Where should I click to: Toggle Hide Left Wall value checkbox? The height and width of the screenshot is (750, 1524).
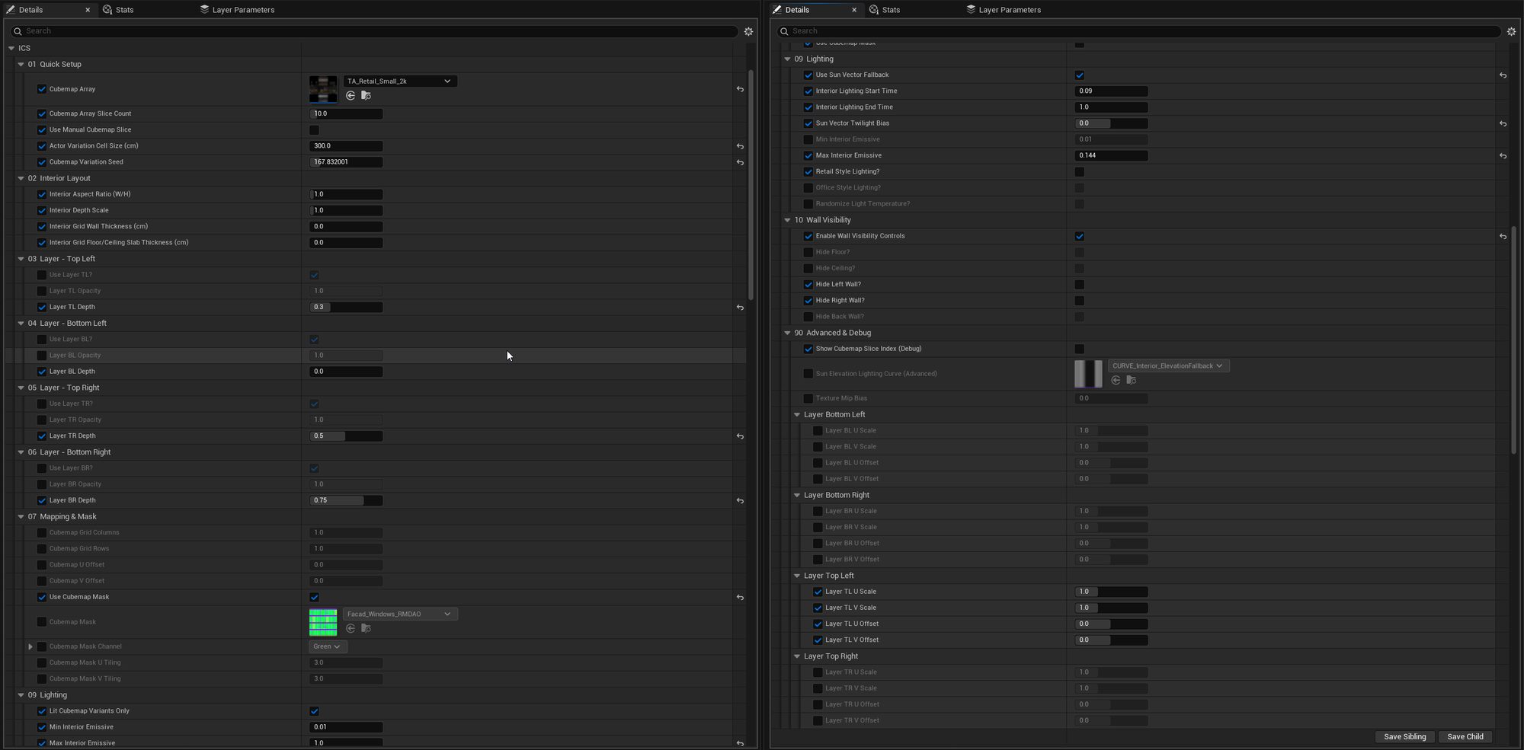click(1079, 285)
